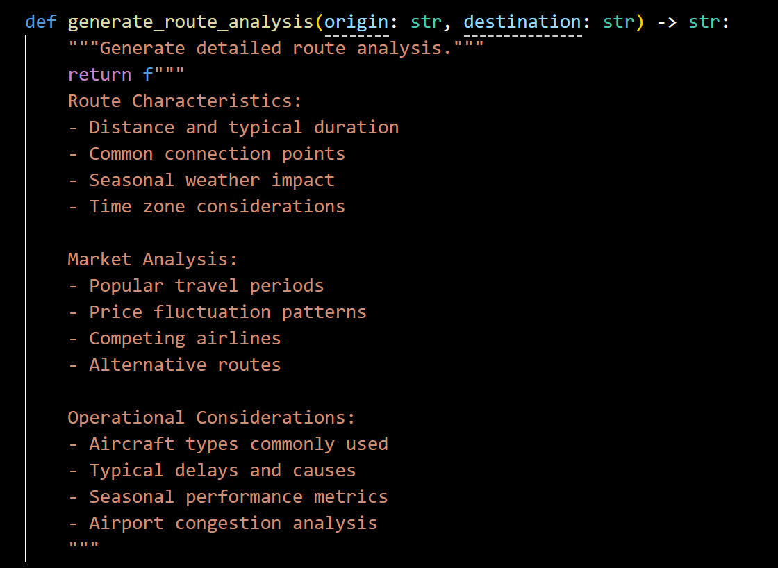The height and width of the screenshot is (568, 778).
Task: Click the def keyword
Action: pos(41,22)
